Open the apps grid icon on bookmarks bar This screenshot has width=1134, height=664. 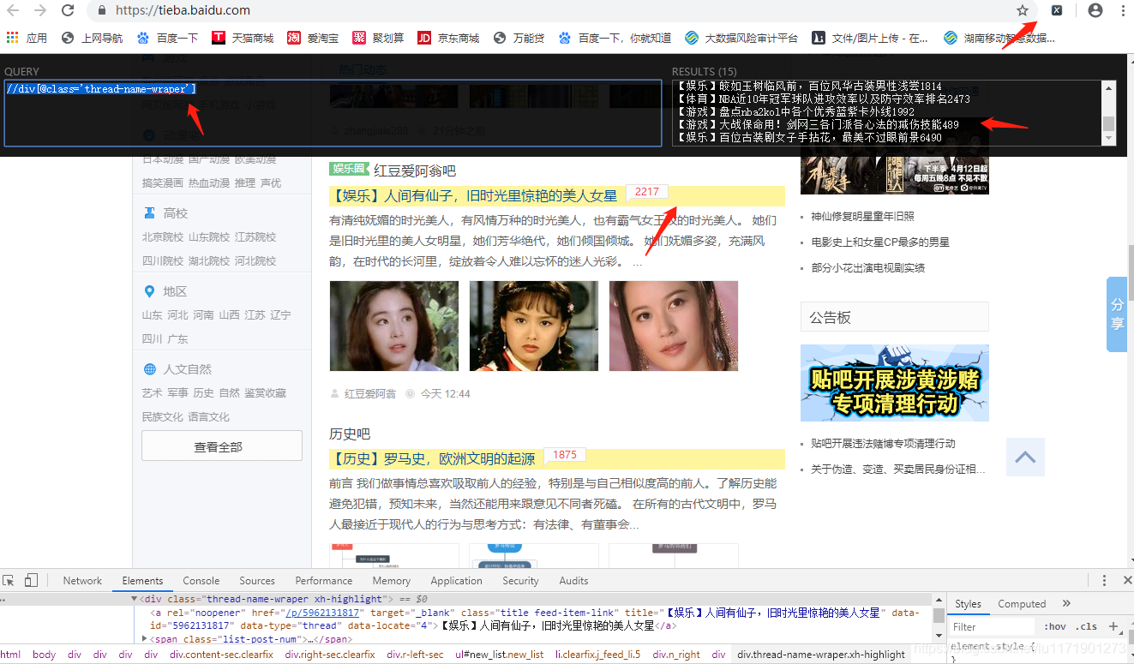coord(12,37)
